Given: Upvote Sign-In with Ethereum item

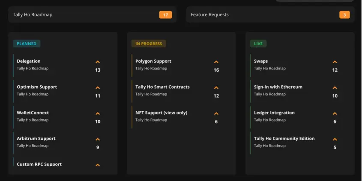Looking at the screenshot, I should click(335, 87).
